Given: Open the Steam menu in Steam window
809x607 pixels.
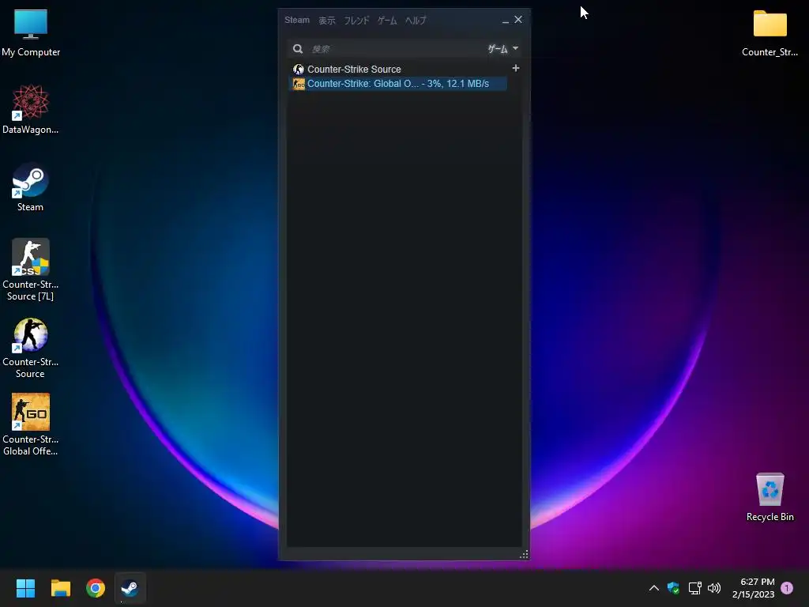Looking at the screenshot, I should pyautogui.click(x=297, y=20).
